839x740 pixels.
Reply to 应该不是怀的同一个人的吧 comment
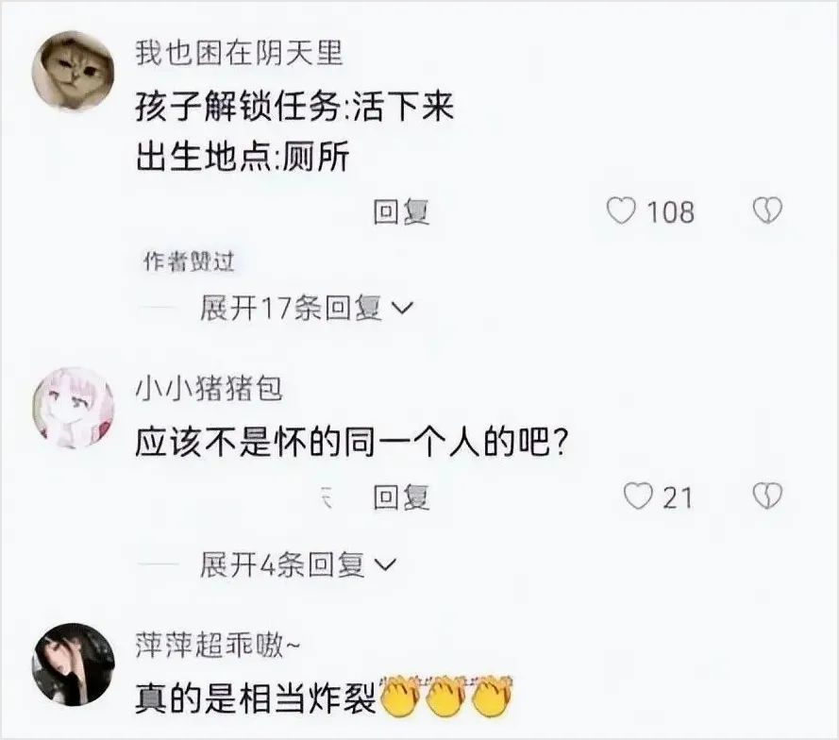coord(401,496)
